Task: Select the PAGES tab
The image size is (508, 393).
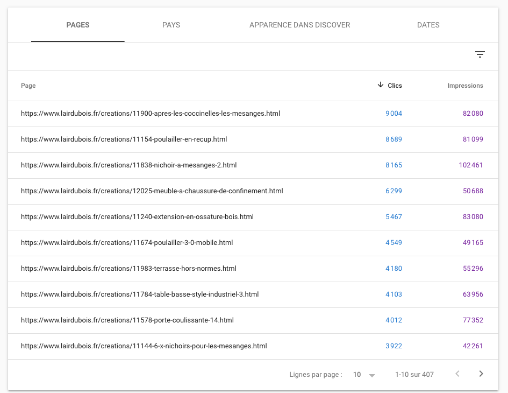Action: [78, 25]
